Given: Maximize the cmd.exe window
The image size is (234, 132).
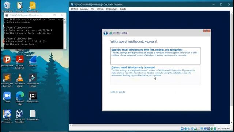Looking at the screenshot, I should (54, 15).
